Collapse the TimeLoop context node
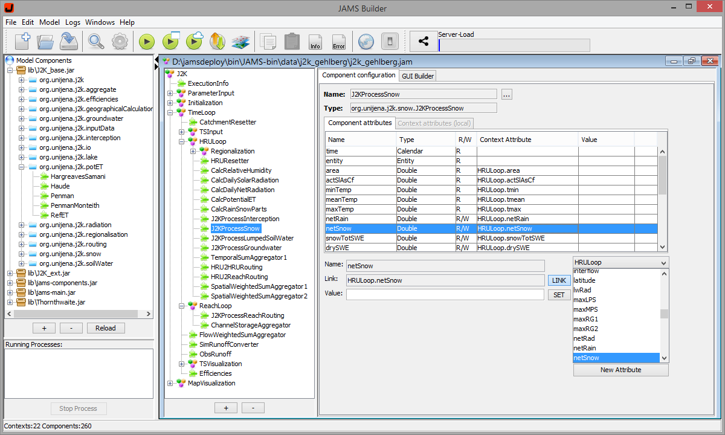 (x=170, y=112)
